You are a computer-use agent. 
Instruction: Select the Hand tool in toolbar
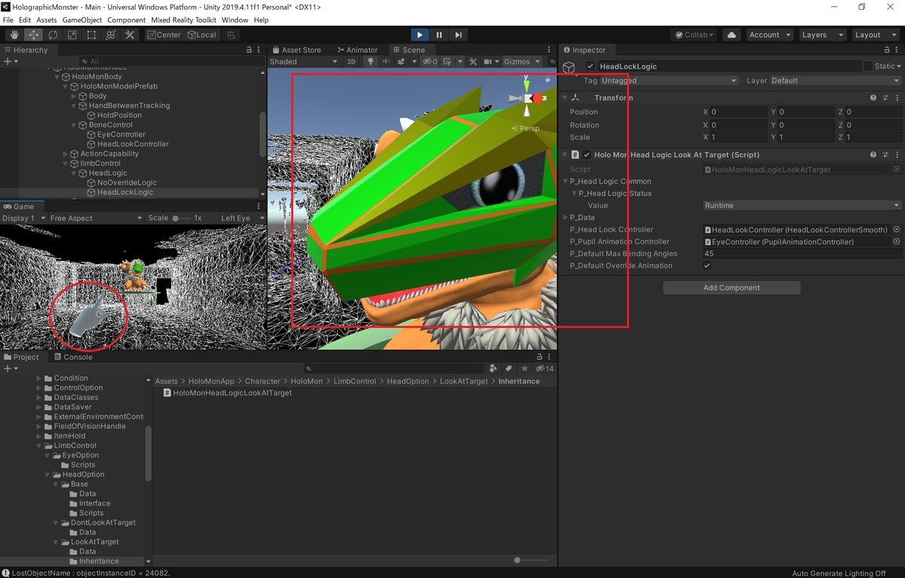coord(14,35)
